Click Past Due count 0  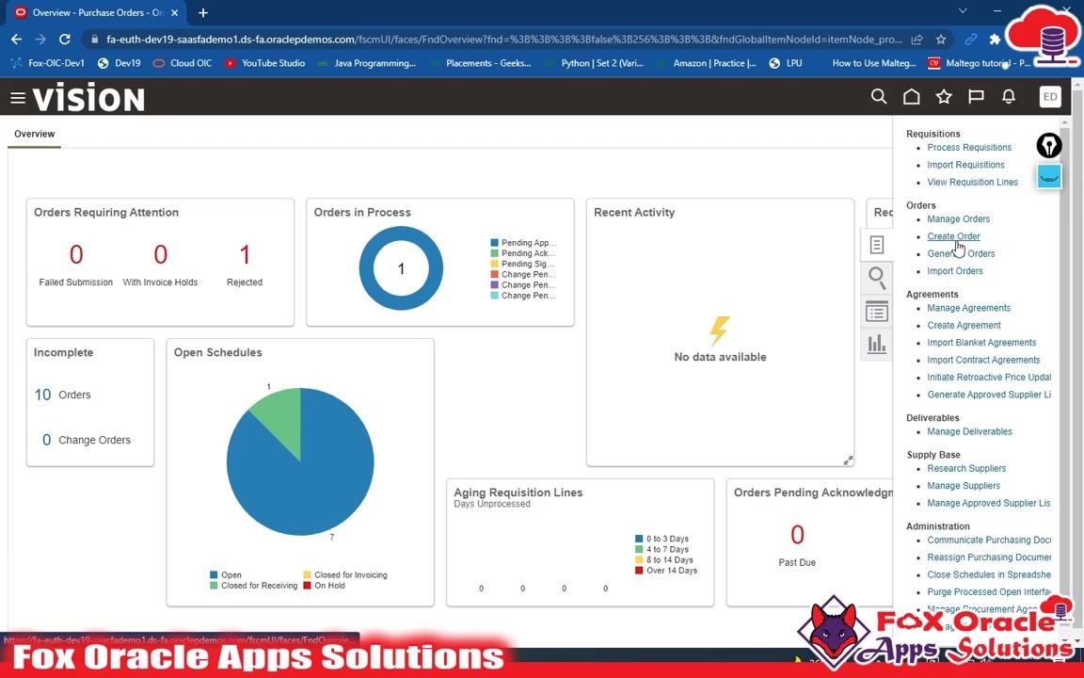pyautogui.click(x=797, y=534)
